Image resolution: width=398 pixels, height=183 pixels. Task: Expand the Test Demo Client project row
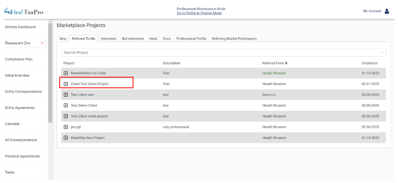coord(66,105)
